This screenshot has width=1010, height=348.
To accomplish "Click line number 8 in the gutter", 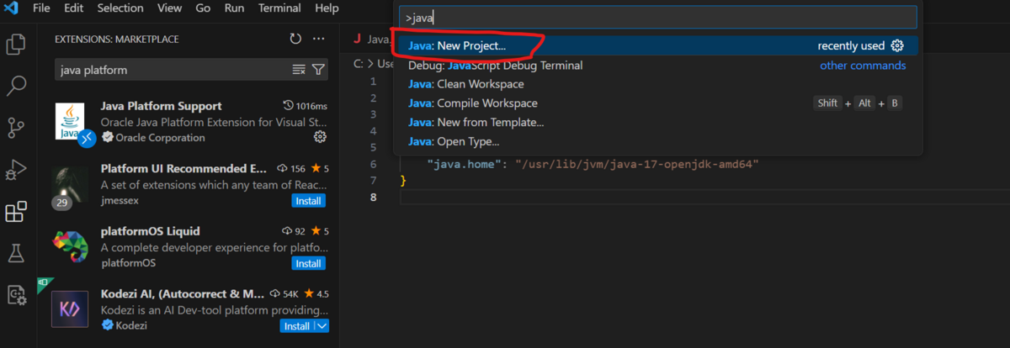I will pos(373,197).
